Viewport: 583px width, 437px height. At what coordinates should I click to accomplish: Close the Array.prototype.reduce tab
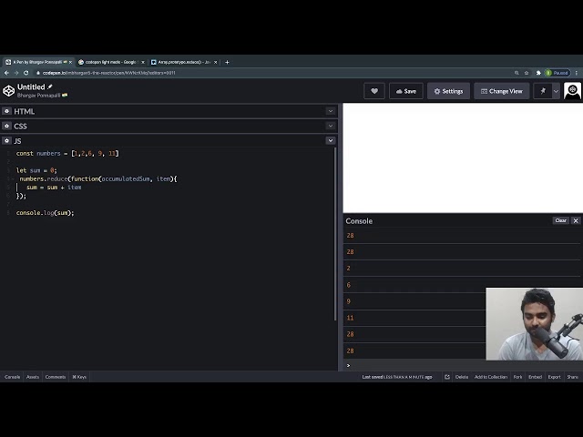click(x=215, y=62)
